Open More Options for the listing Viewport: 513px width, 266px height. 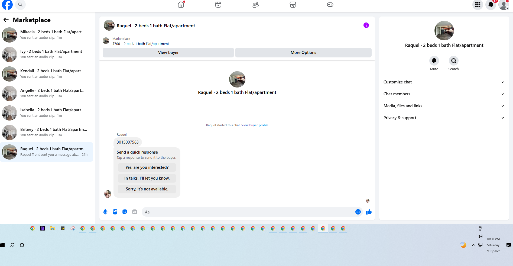(x=303, y=53)
